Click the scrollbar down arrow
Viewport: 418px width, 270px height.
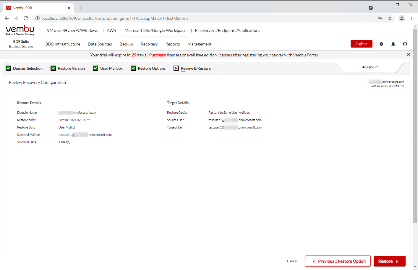pyautogui.click(x=415, y=267)
